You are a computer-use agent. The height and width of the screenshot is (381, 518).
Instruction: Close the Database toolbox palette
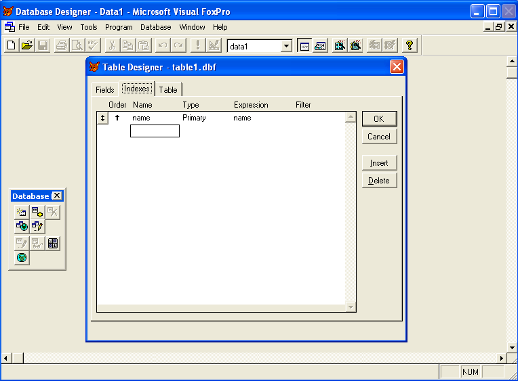coord(57,196)
